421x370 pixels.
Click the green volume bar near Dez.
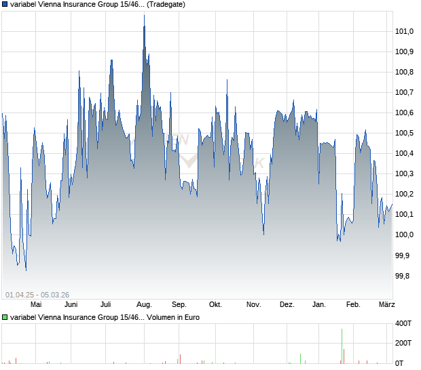[300, 358]
